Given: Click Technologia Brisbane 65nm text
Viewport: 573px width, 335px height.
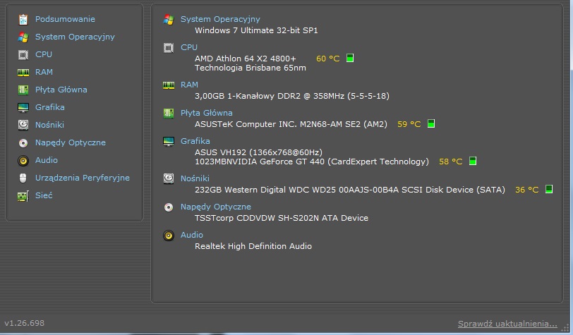Looking at the screenshot, I should [x=251, y=68].
